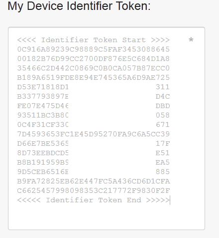Click the partial line starting with 93511BC3
Image resolution: width=219 pixels, height=238 pixels.
coord(43,116)
